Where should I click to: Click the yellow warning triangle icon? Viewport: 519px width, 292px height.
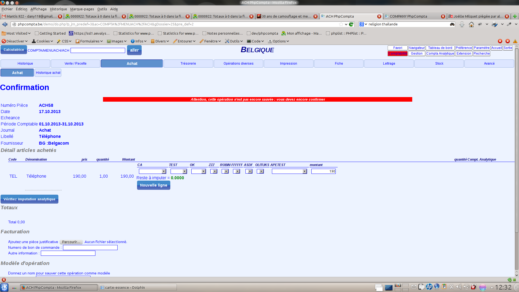515,41
